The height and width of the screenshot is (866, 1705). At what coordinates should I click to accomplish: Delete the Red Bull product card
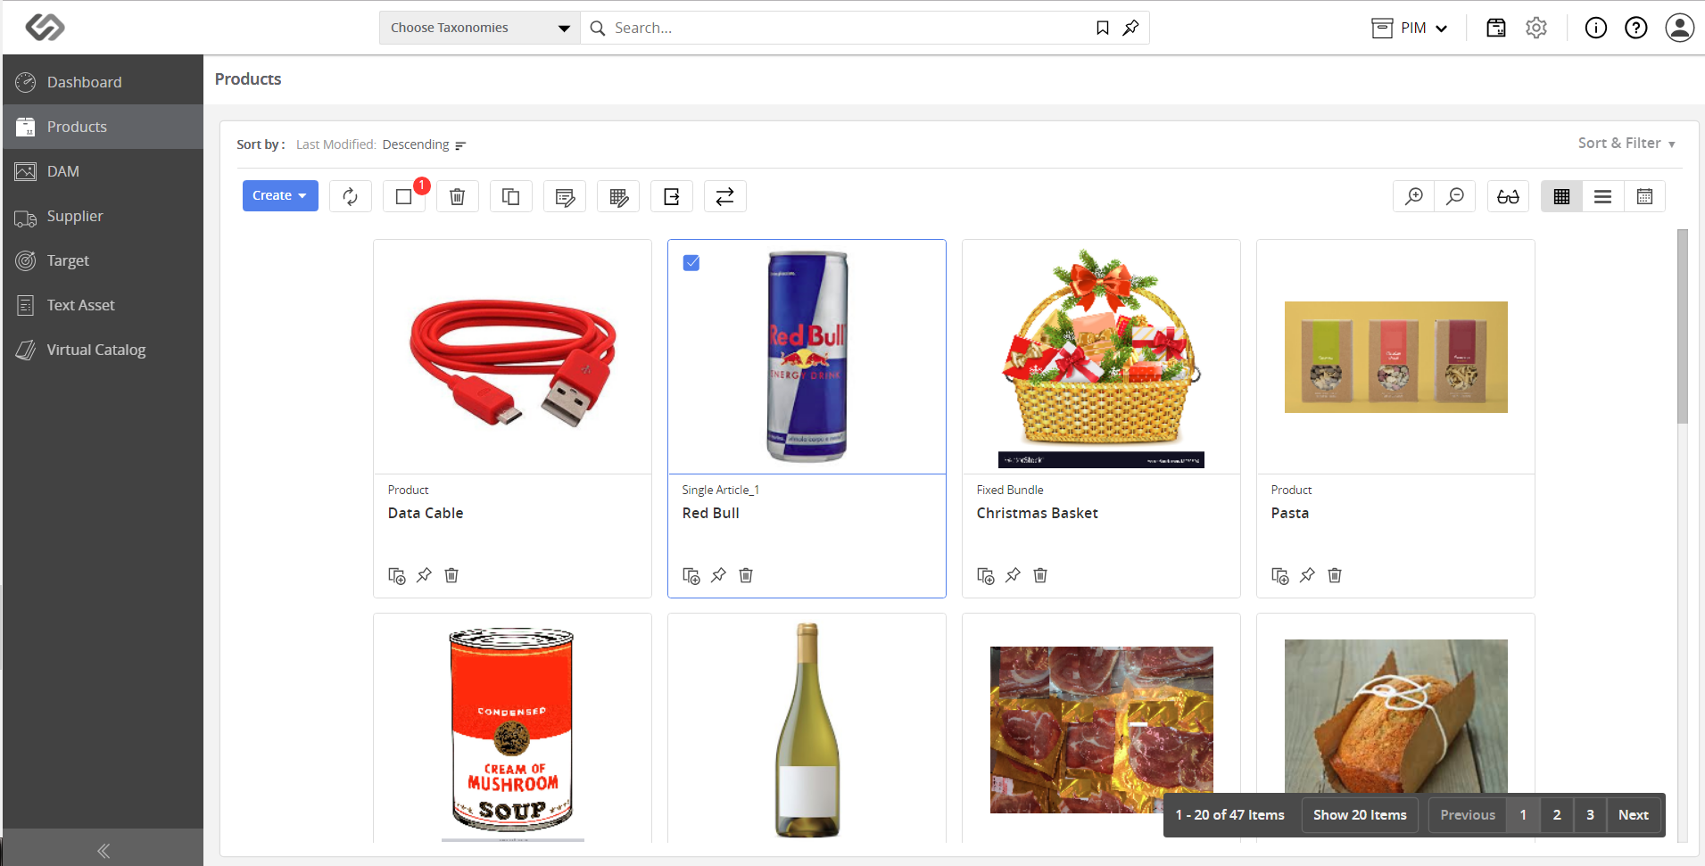click(x=746, y=575)
